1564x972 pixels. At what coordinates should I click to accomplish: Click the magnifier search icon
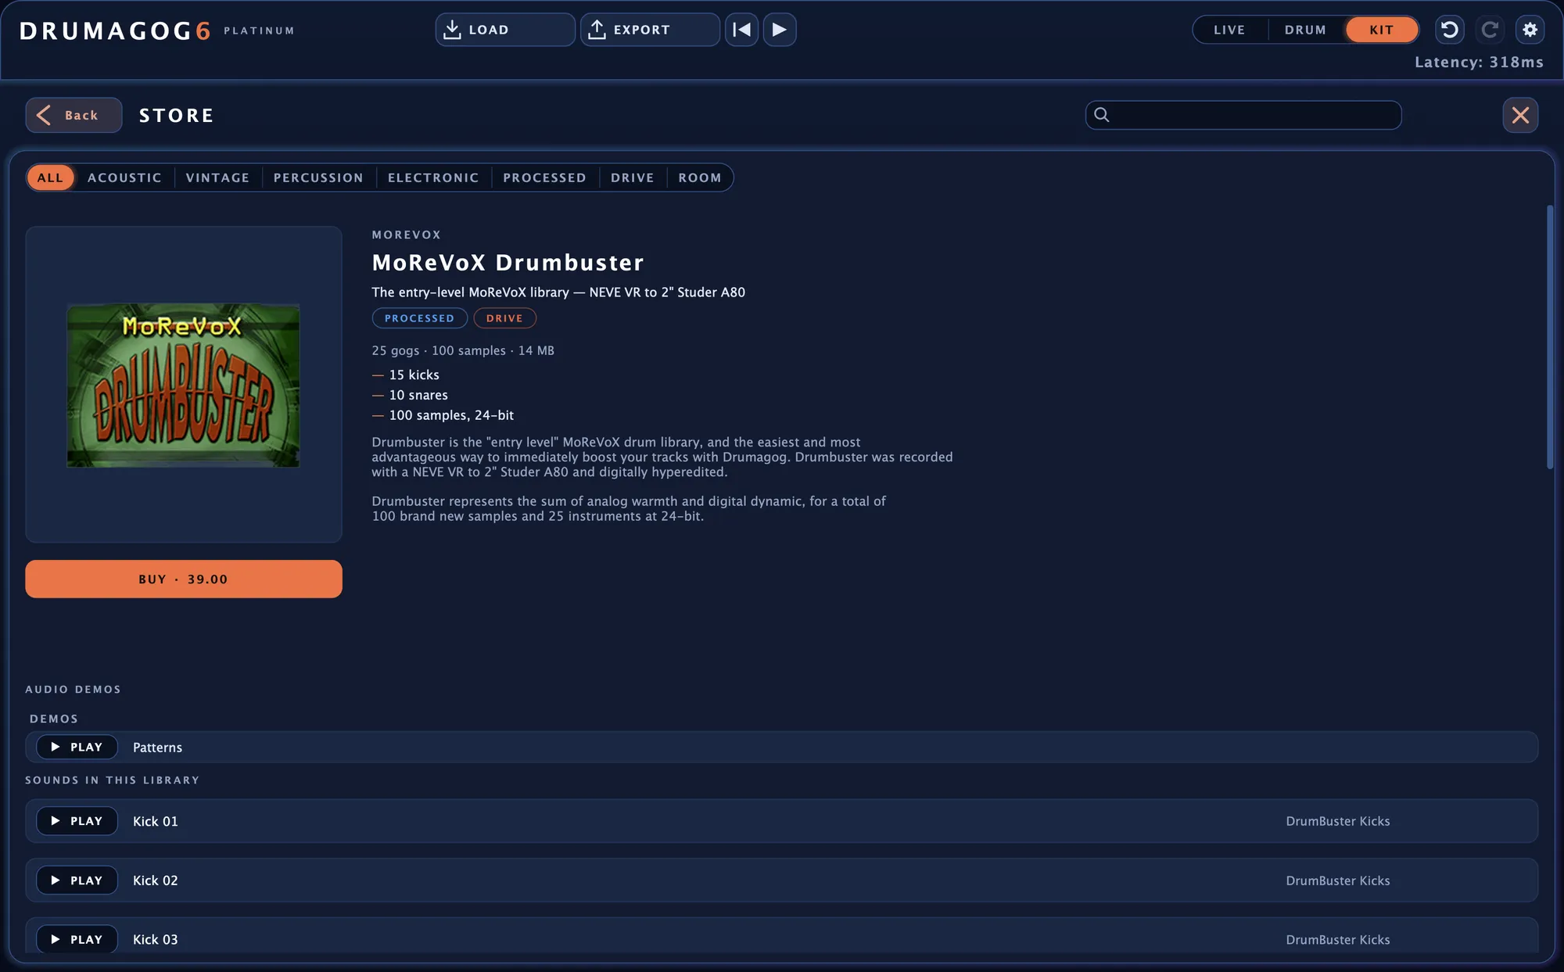point(1102,115)
